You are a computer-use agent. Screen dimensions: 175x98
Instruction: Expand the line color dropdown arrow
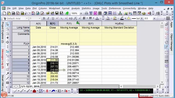pyautogui.click(x=125, y=19)
